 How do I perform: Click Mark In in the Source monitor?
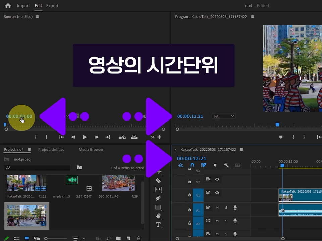click(36, 137)
